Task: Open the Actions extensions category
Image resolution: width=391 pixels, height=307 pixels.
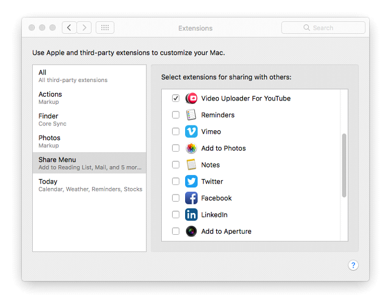Action: (89, 98)
